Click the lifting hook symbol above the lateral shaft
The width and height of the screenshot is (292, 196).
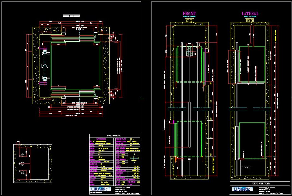[250, 20]
